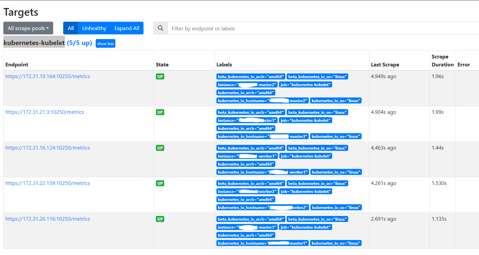Open endpoint 172.31.22.159:10250/metrics link
479x255 pixels.
pos(47,183)
